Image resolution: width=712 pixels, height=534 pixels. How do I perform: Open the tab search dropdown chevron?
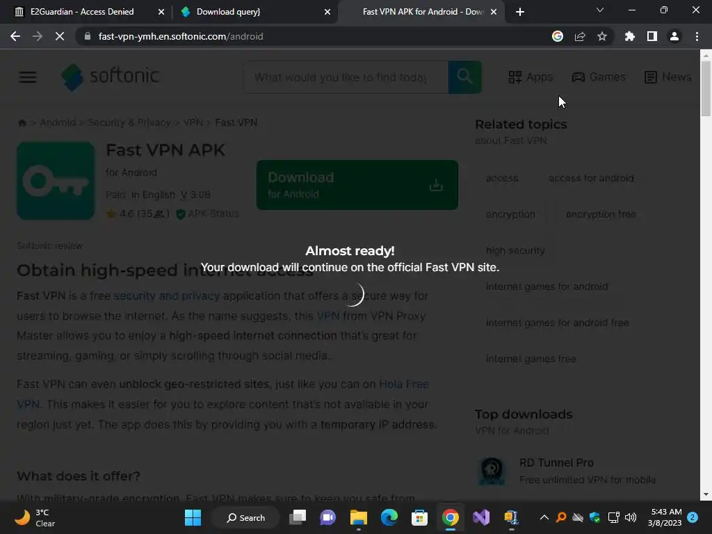click(600, 10)
